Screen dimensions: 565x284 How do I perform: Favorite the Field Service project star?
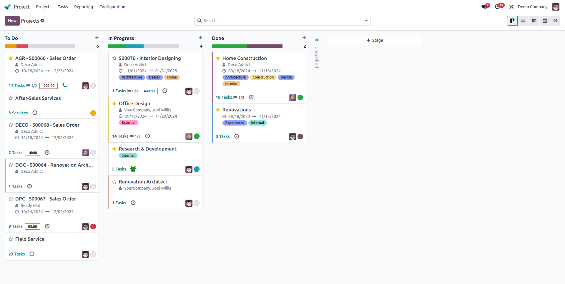pyautogui.click(x=11, y=239)
